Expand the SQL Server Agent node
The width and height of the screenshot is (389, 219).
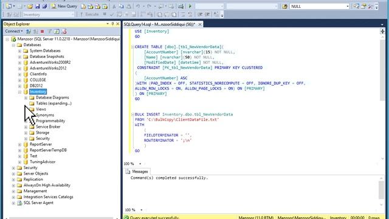(13, 203)
